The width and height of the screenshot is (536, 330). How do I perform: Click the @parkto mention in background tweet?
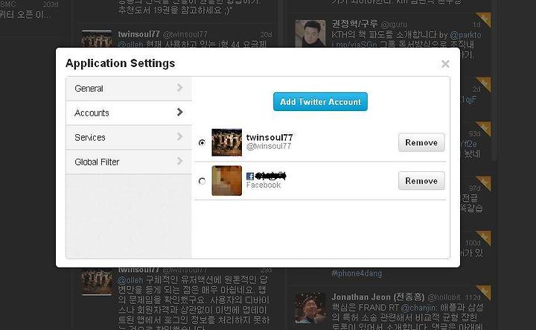465,35
